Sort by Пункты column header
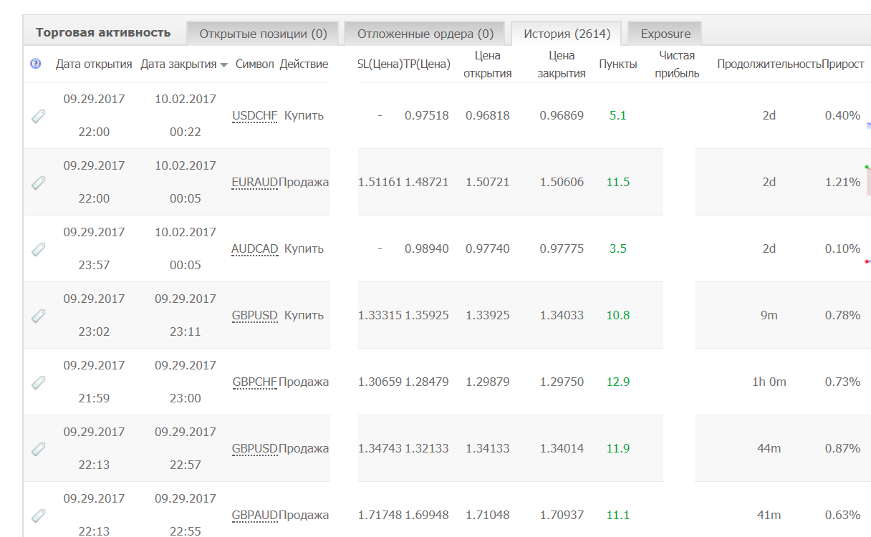The image size is (871, 537). (618, 64)
